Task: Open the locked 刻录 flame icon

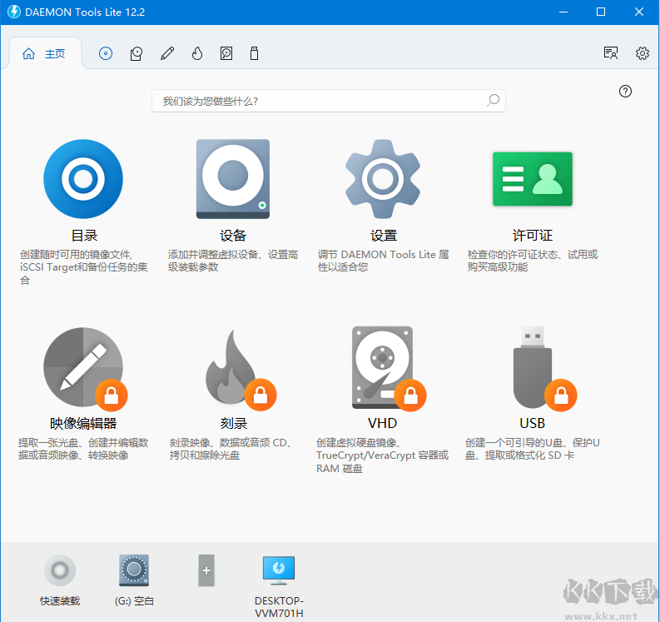Action: [240, 370]
